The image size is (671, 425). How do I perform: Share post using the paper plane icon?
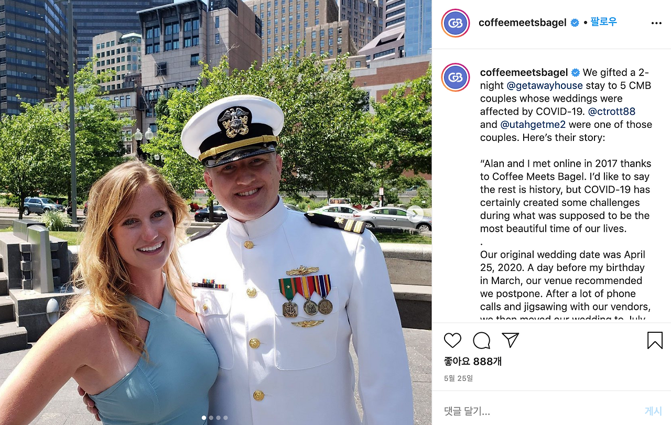(x=510, y=341)
